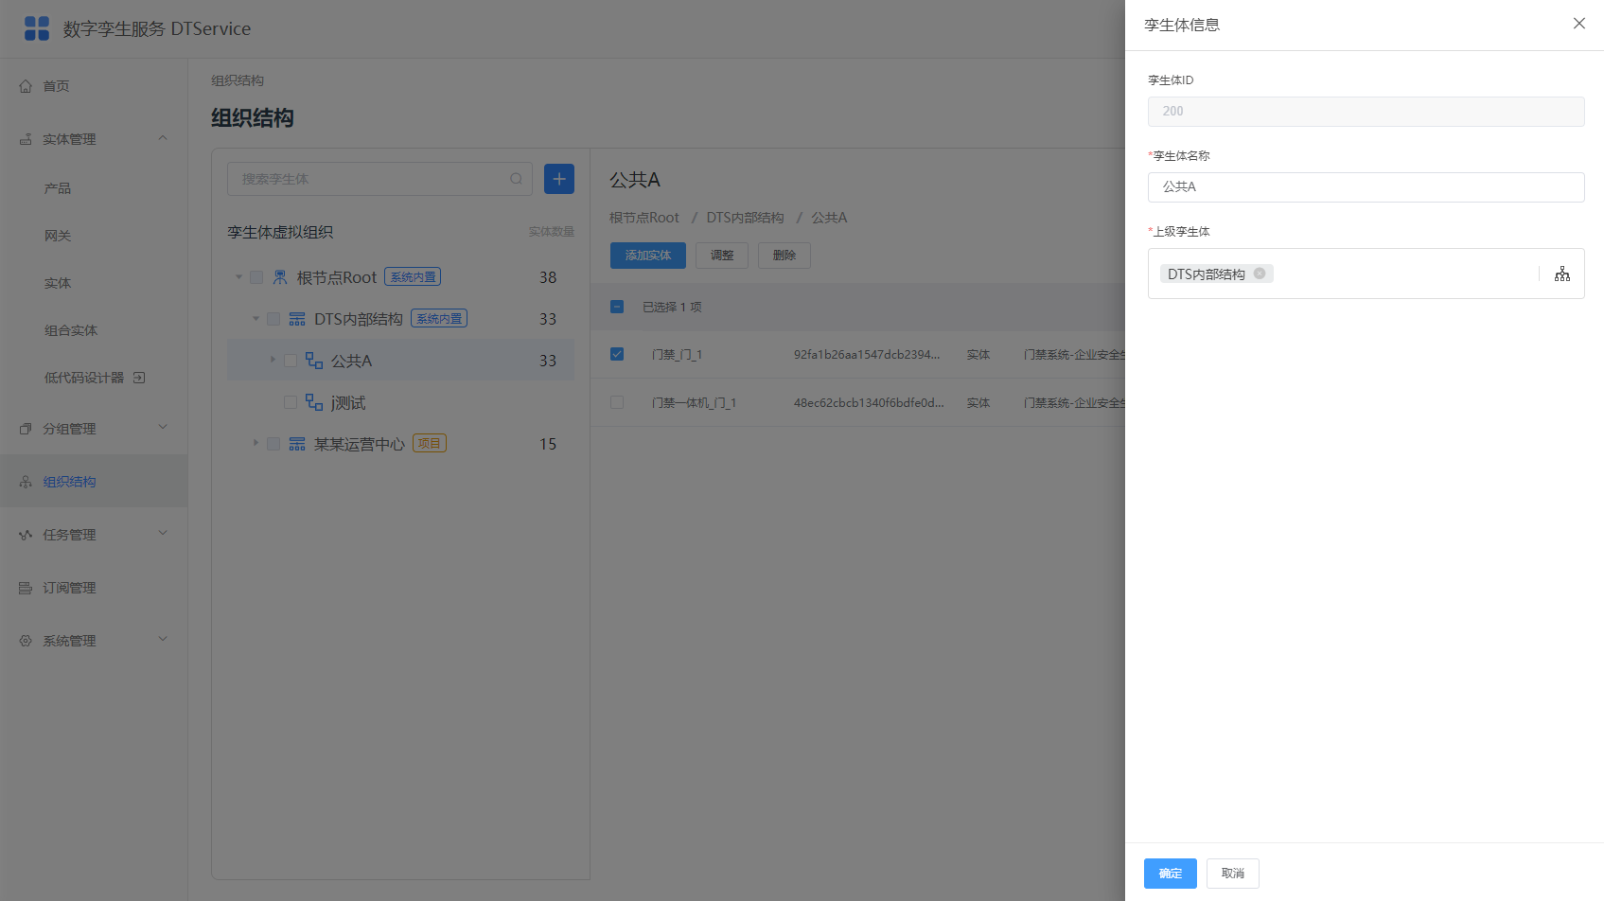Screen dimensions: 1604x901
Task: Close the 孪生体信息 panel
Action: [1579, 24]
